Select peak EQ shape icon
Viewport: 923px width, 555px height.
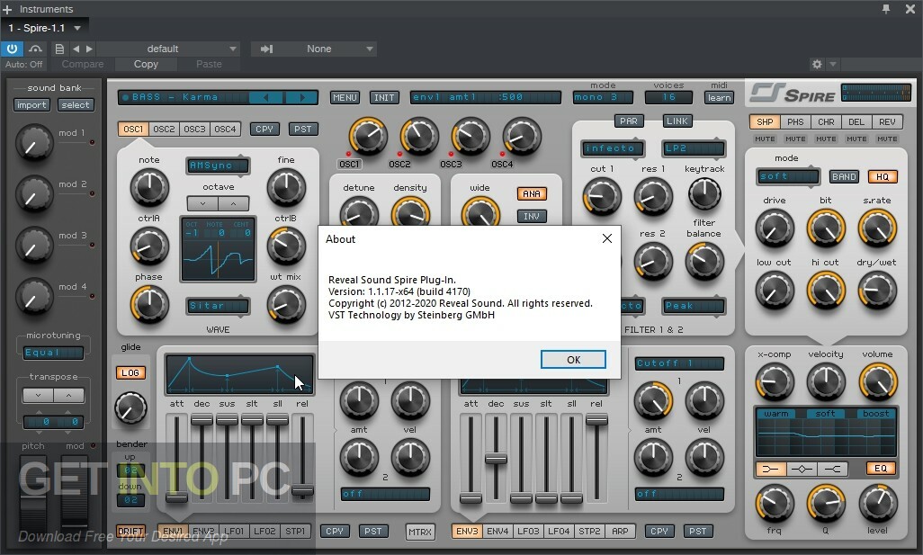point(802,469)
